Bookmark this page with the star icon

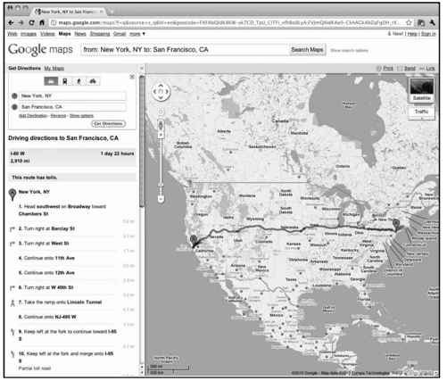409,22
